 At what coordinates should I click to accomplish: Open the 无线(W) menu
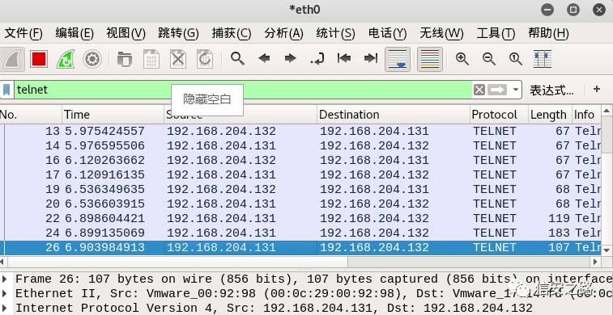click(441, 33)
